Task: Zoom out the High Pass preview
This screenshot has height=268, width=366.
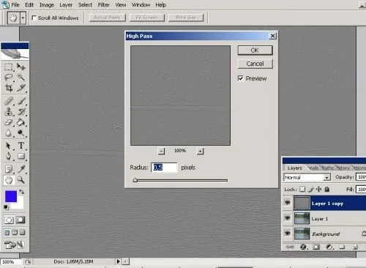Action: point(161,151)
